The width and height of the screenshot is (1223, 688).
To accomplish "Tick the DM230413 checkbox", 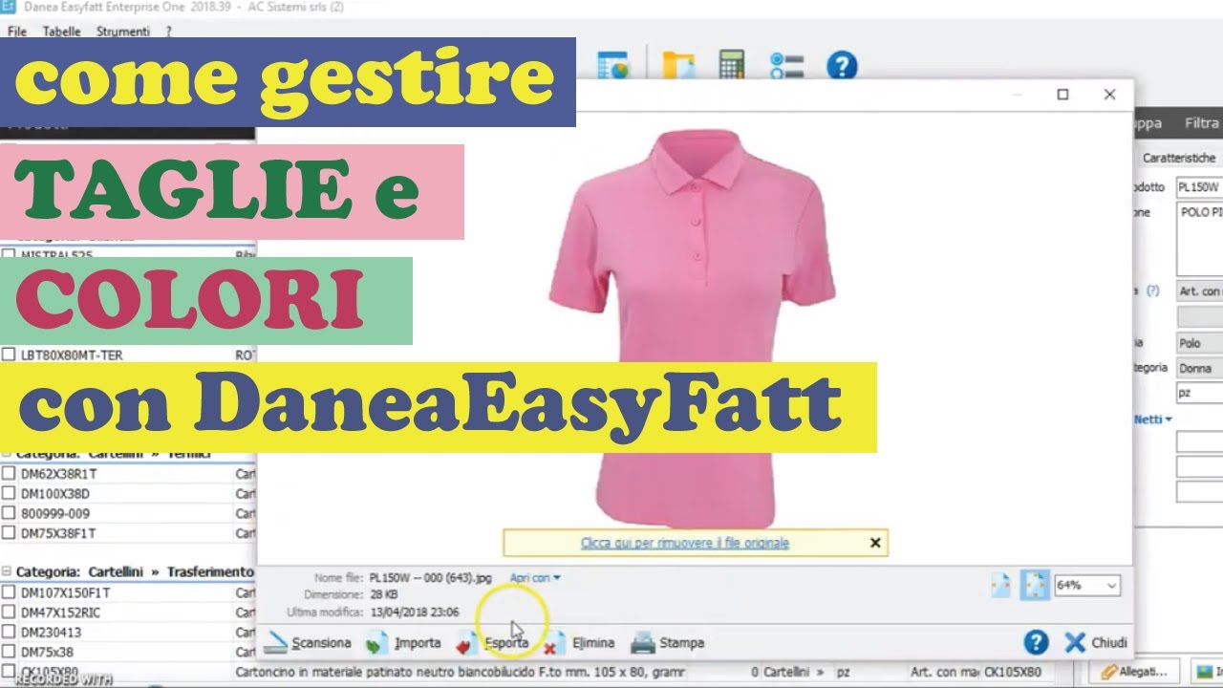I will (9, 633).
